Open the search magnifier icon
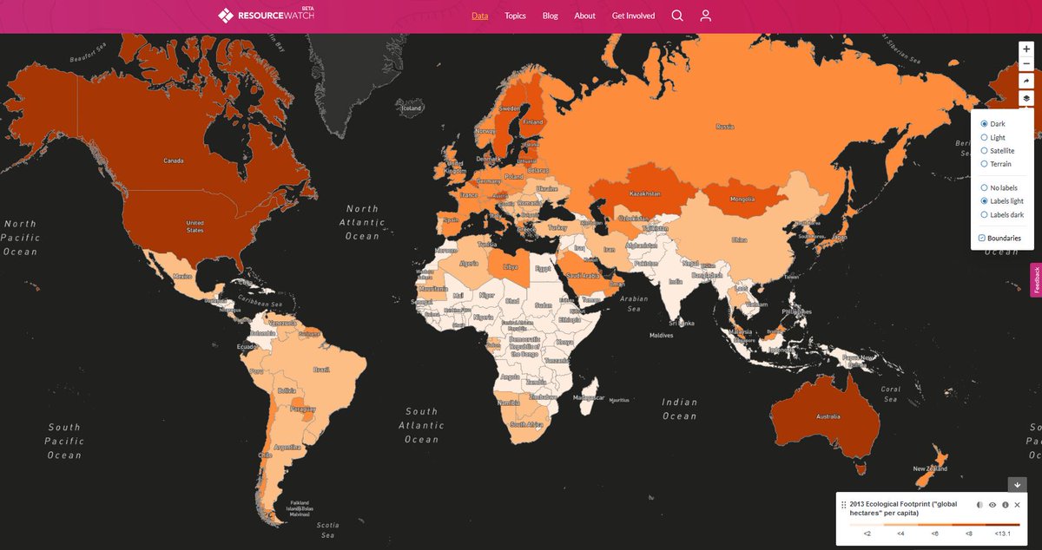 coord(677,16)
